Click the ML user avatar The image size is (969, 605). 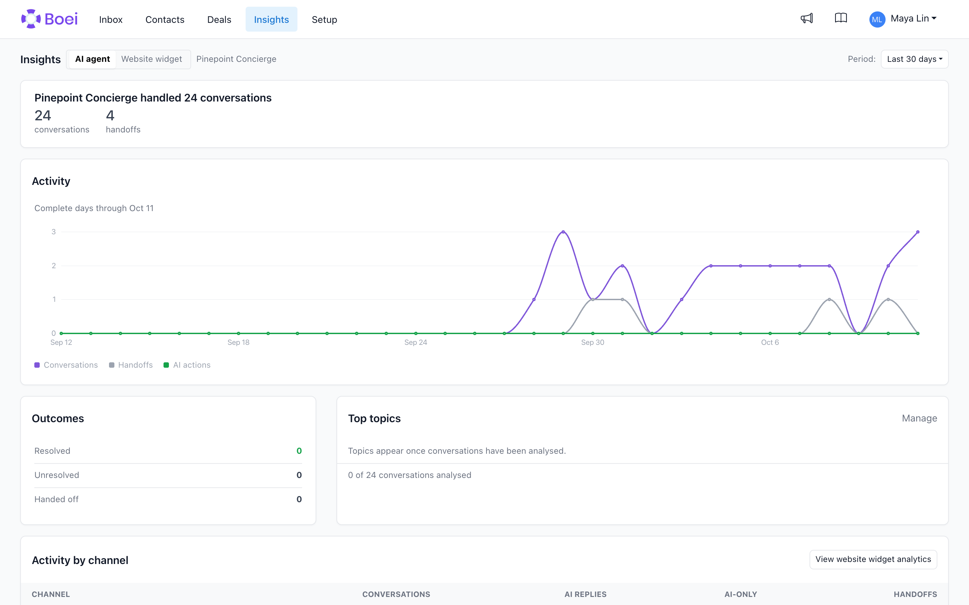tap(877, 19)
